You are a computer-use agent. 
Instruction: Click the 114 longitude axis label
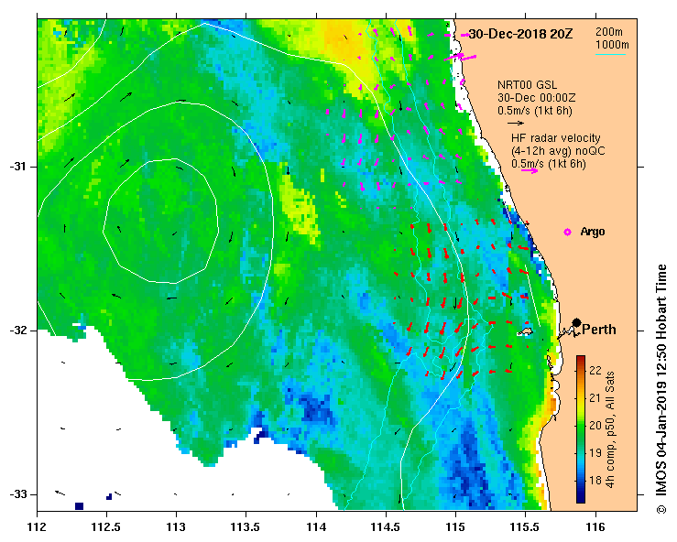pyautogui.click(x=316, y=527)
